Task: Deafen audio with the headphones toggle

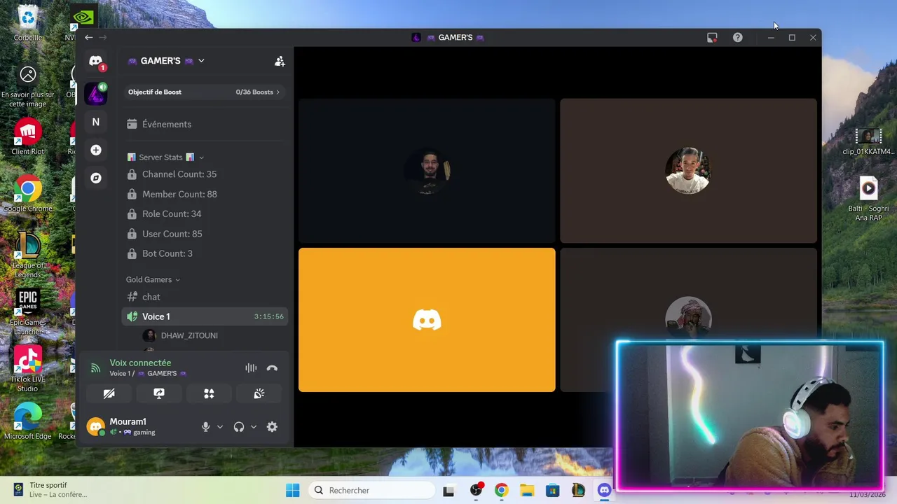Action: click(239, 426)
